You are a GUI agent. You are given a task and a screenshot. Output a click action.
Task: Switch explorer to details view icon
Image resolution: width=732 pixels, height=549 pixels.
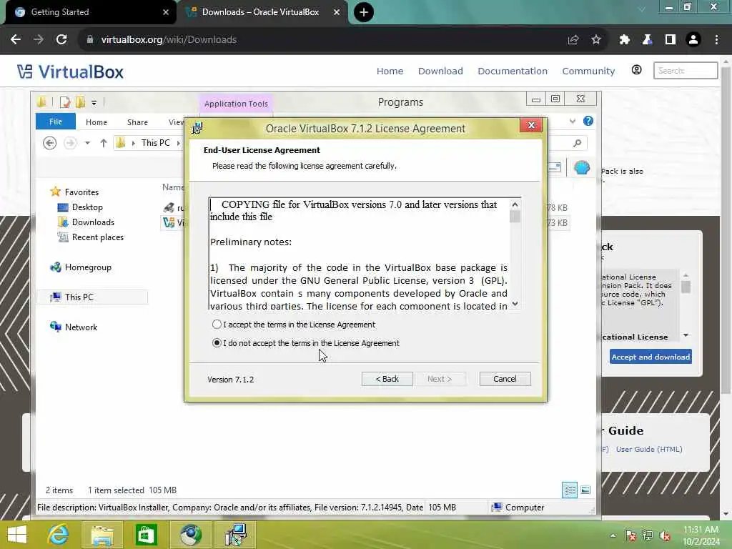pyautogui.click(x=570, y=490)
